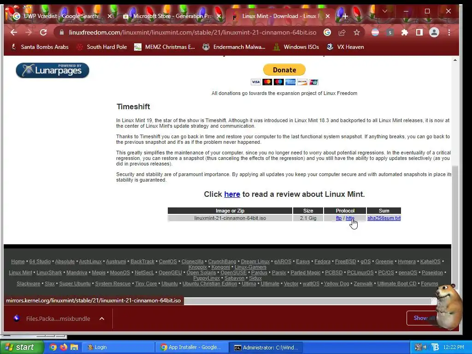Go back with the browser back arrow

13,33
